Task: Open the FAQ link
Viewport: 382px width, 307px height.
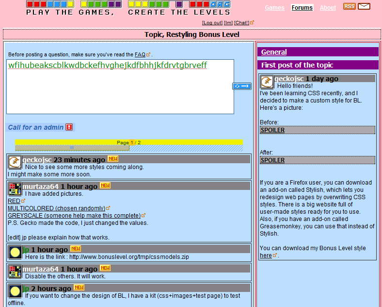Action: (x=140, y=54)
